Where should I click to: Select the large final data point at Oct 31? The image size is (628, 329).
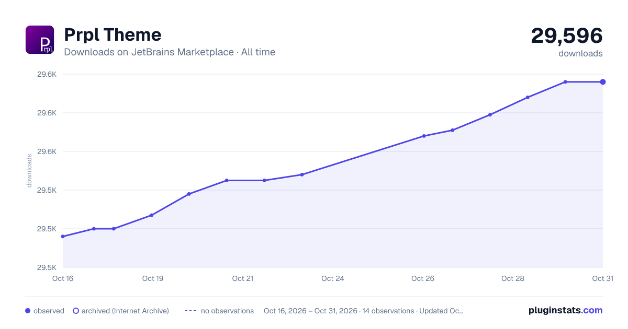(603, 82)
